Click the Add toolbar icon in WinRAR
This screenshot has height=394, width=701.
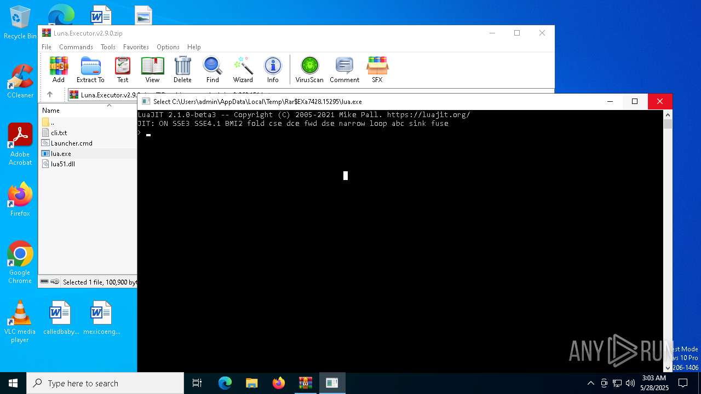[59, 69]
